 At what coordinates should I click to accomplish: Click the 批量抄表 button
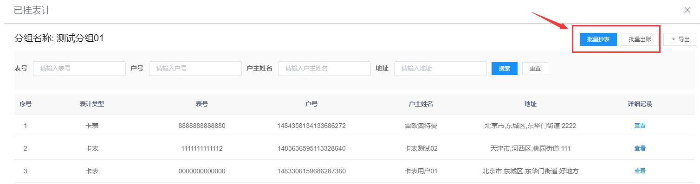598,39
